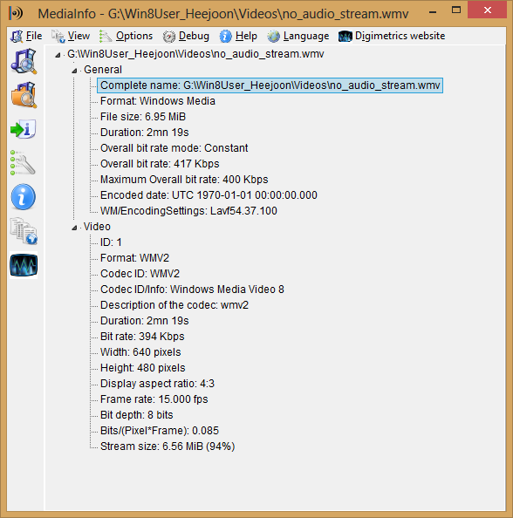513x518 pixels.
Task: Select the General tree node
Action: [x=103, y=70]
